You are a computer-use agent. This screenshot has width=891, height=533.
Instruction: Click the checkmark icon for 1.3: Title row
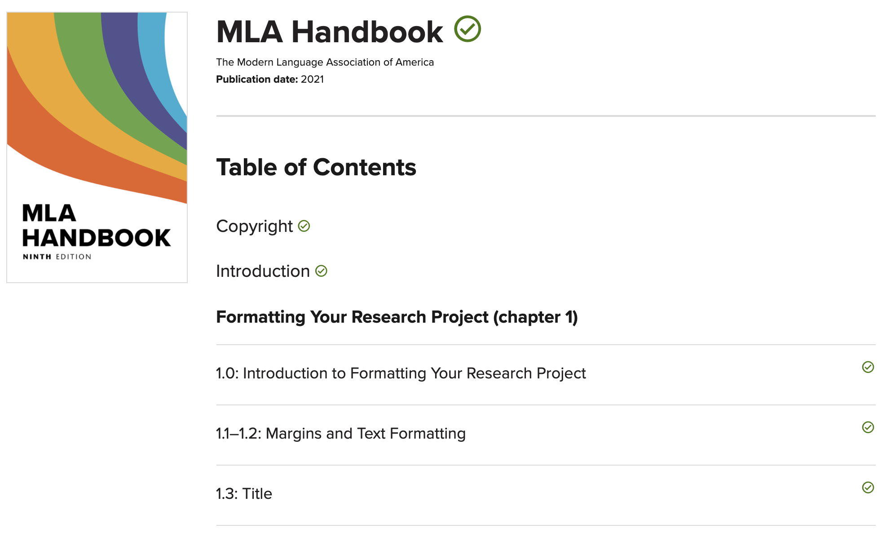point(868,488)
